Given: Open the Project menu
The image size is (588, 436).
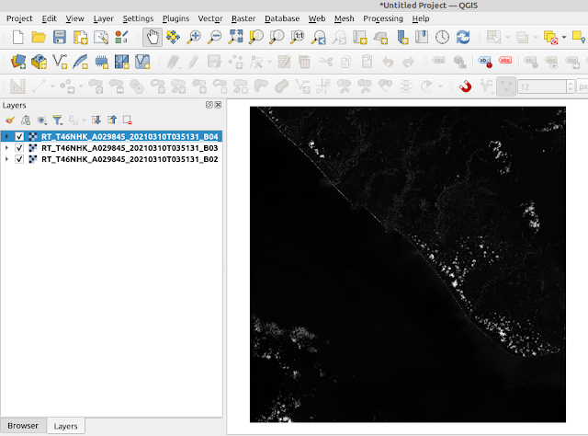Looking at the screenshot, I should click(x=19, y=18).
